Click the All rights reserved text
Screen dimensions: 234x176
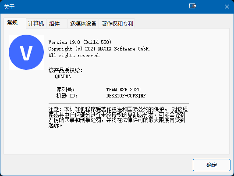point(74,55)
